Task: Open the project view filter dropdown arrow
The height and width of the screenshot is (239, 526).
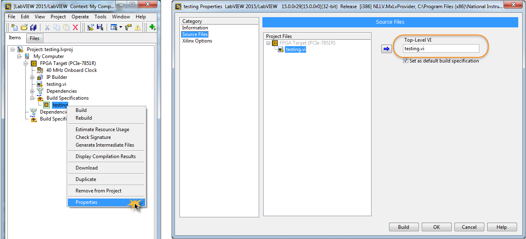Action: point(121,27)
